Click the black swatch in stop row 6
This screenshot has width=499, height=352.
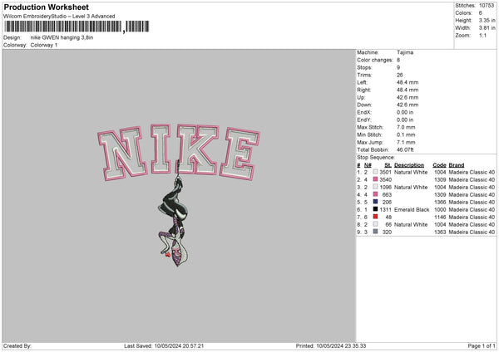376,209
